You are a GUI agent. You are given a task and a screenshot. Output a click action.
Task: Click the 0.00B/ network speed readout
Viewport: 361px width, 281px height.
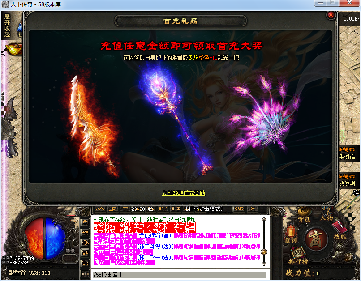pyautogui.click(x=351, y=19)
